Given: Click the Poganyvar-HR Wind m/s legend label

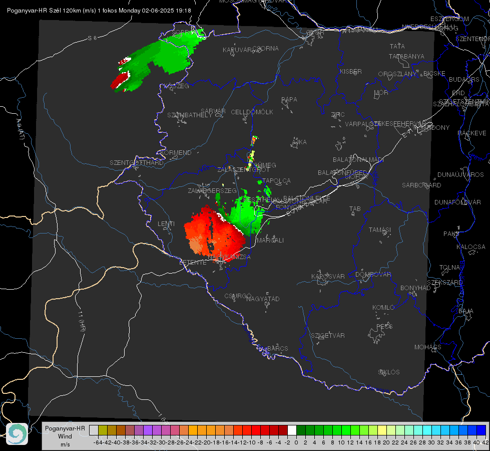Looking at the screenshot, I should [65, 436].
